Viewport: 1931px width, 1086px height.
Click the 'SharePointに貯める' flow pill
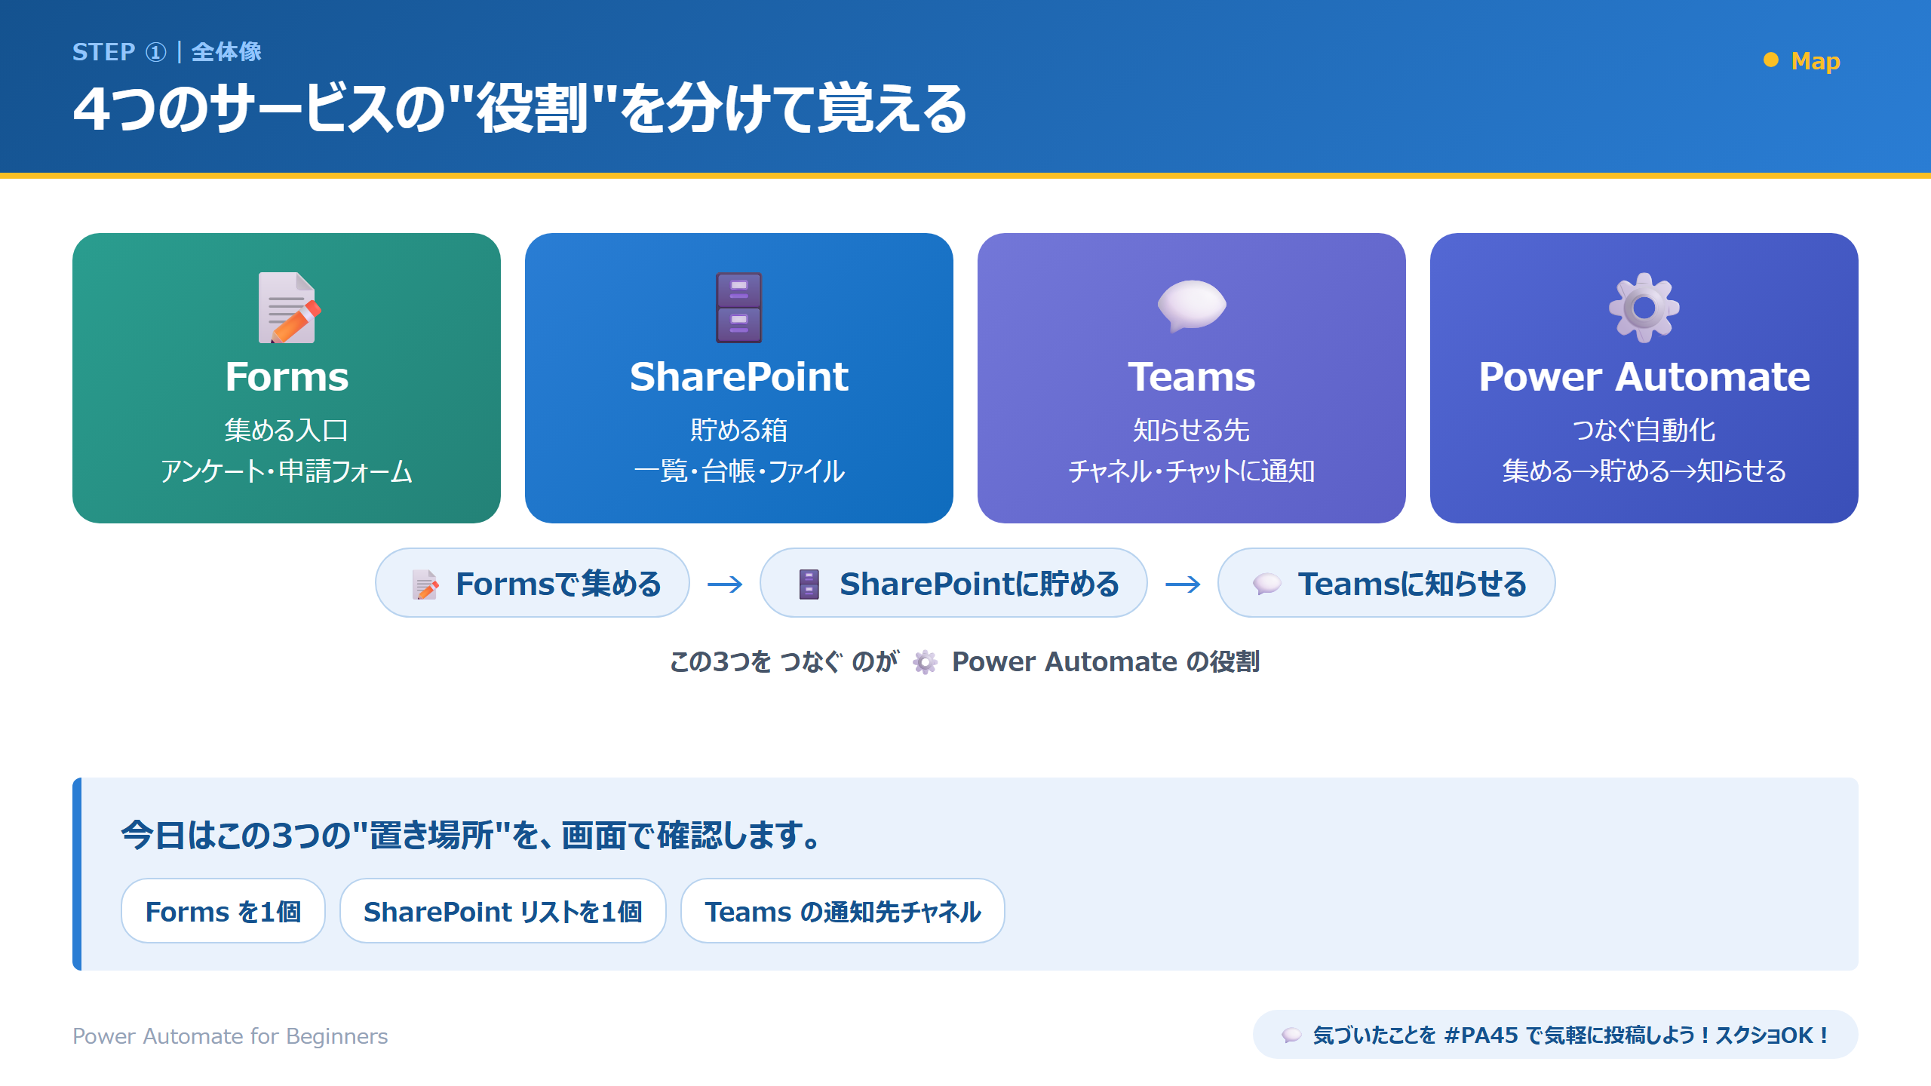tap(953, 583)
